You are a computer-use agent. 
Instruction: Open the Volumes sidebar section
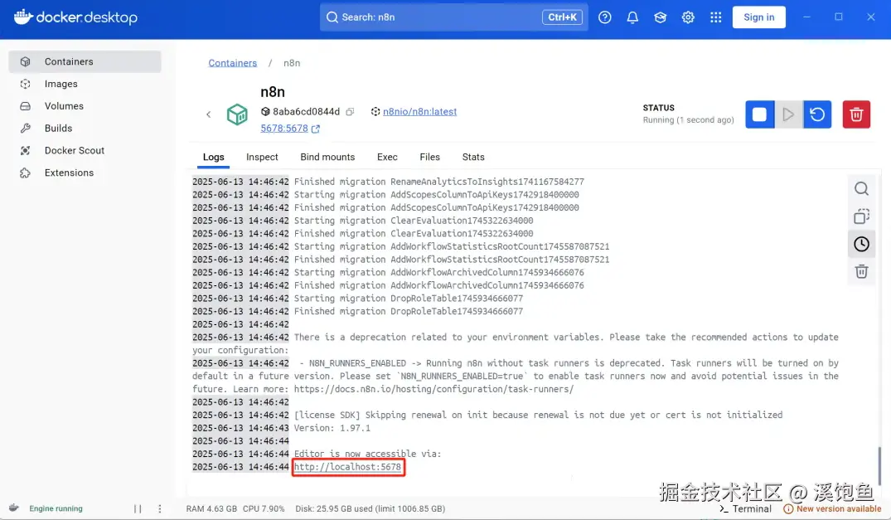pyautogui.click(x=85, y=105)
